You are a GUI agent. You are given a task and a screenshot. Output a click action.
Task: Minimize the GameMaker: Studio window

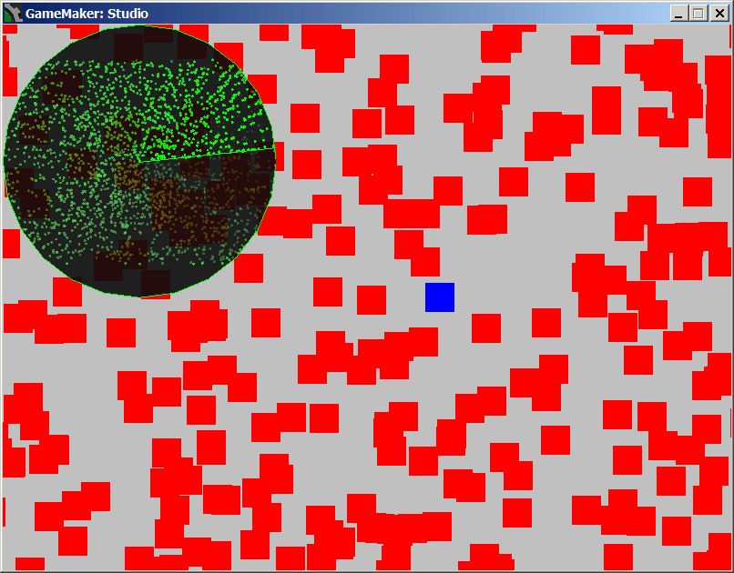click(x=678, y=13)
